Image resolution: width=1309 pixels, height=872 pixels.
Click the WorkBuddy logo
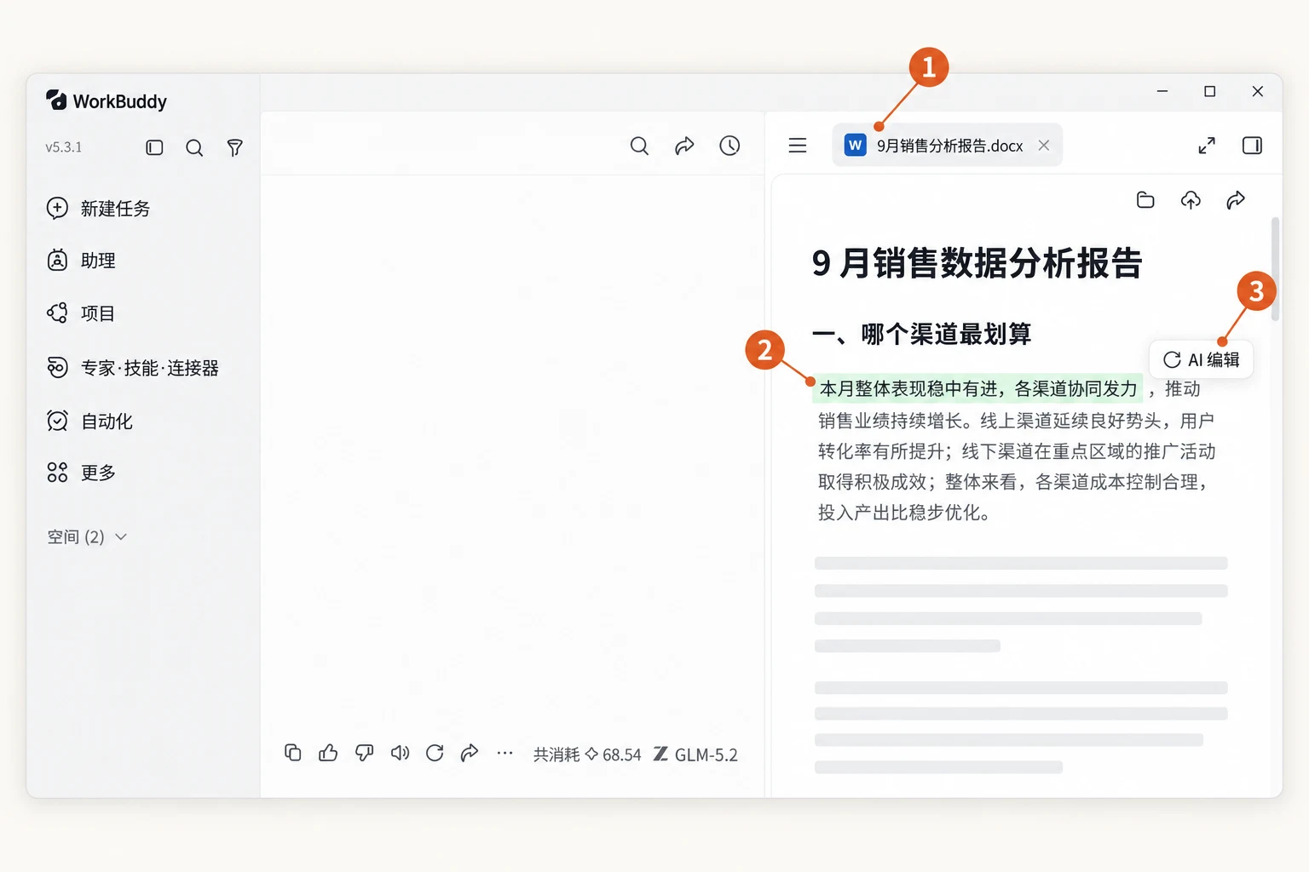click(107, 101)
